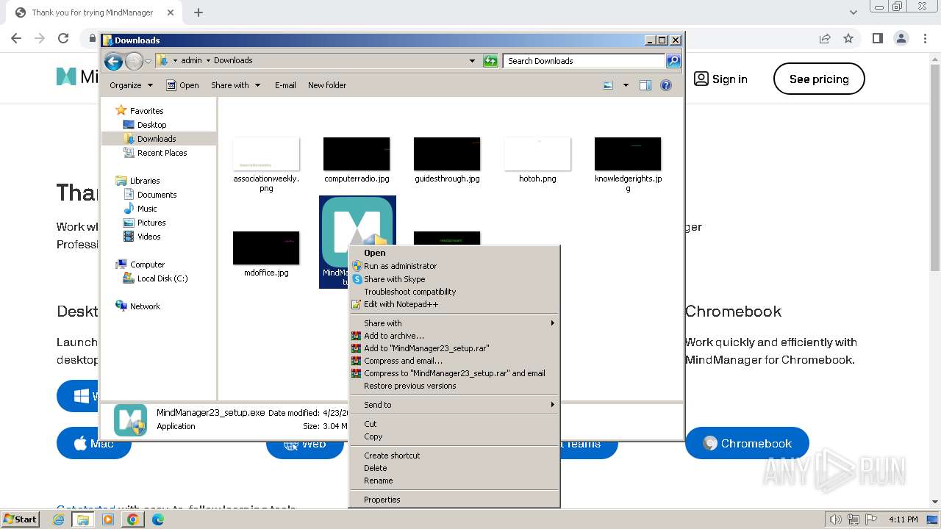The height and width of the screenshot is (529, 941).
Task: Click E-mail in Explorer toolbar
Action: (285, 85)
